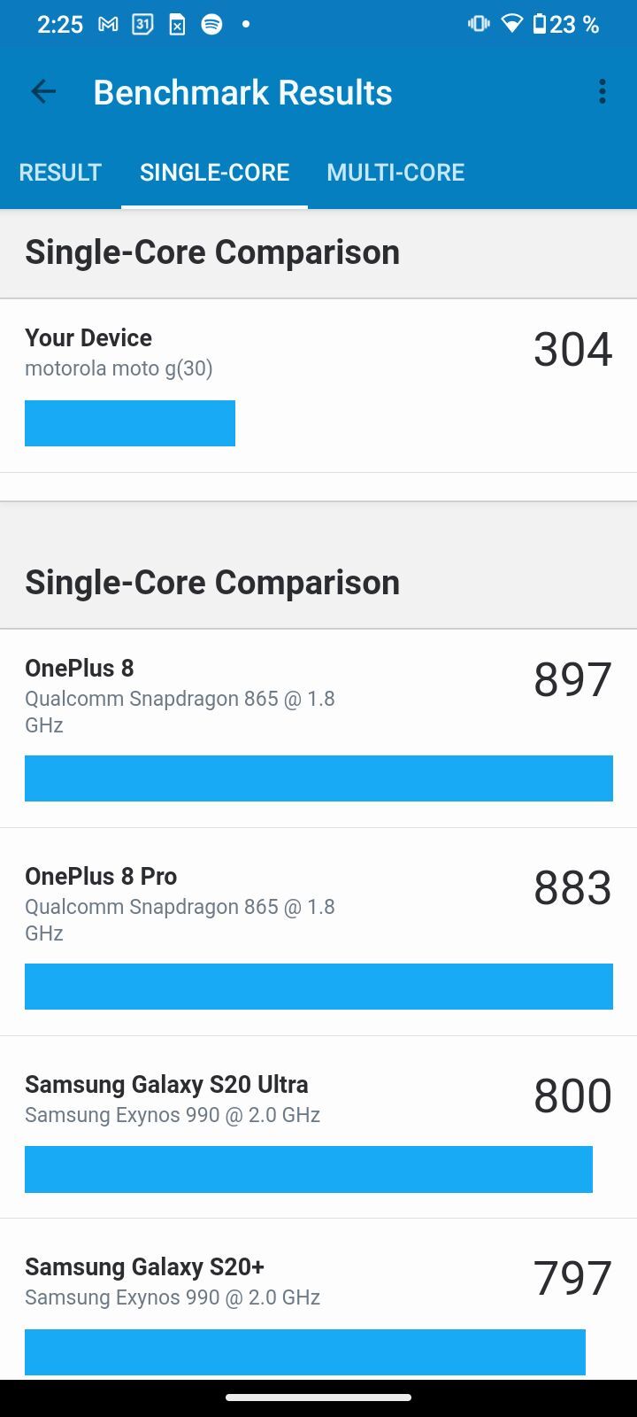
Task: Tap the 304 single-core score
Action: point(572,349)
